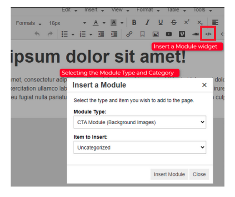235x197 pixels.
Task: Toggle Underline formatting
Action: [160, 22]
